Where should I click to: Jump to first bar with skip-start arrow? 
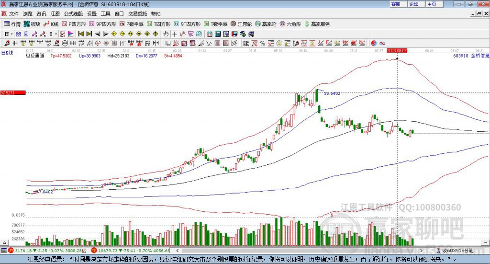tap(81, 34)
